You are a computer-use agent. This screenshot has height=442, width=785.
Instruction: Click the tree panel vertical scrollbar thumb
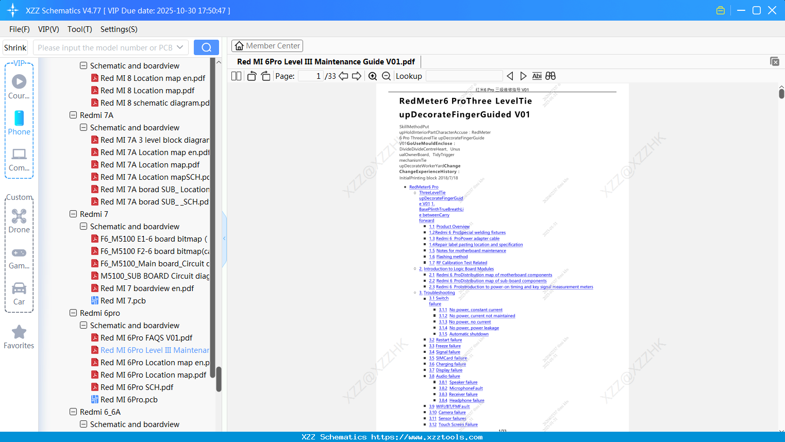(219, 379)
